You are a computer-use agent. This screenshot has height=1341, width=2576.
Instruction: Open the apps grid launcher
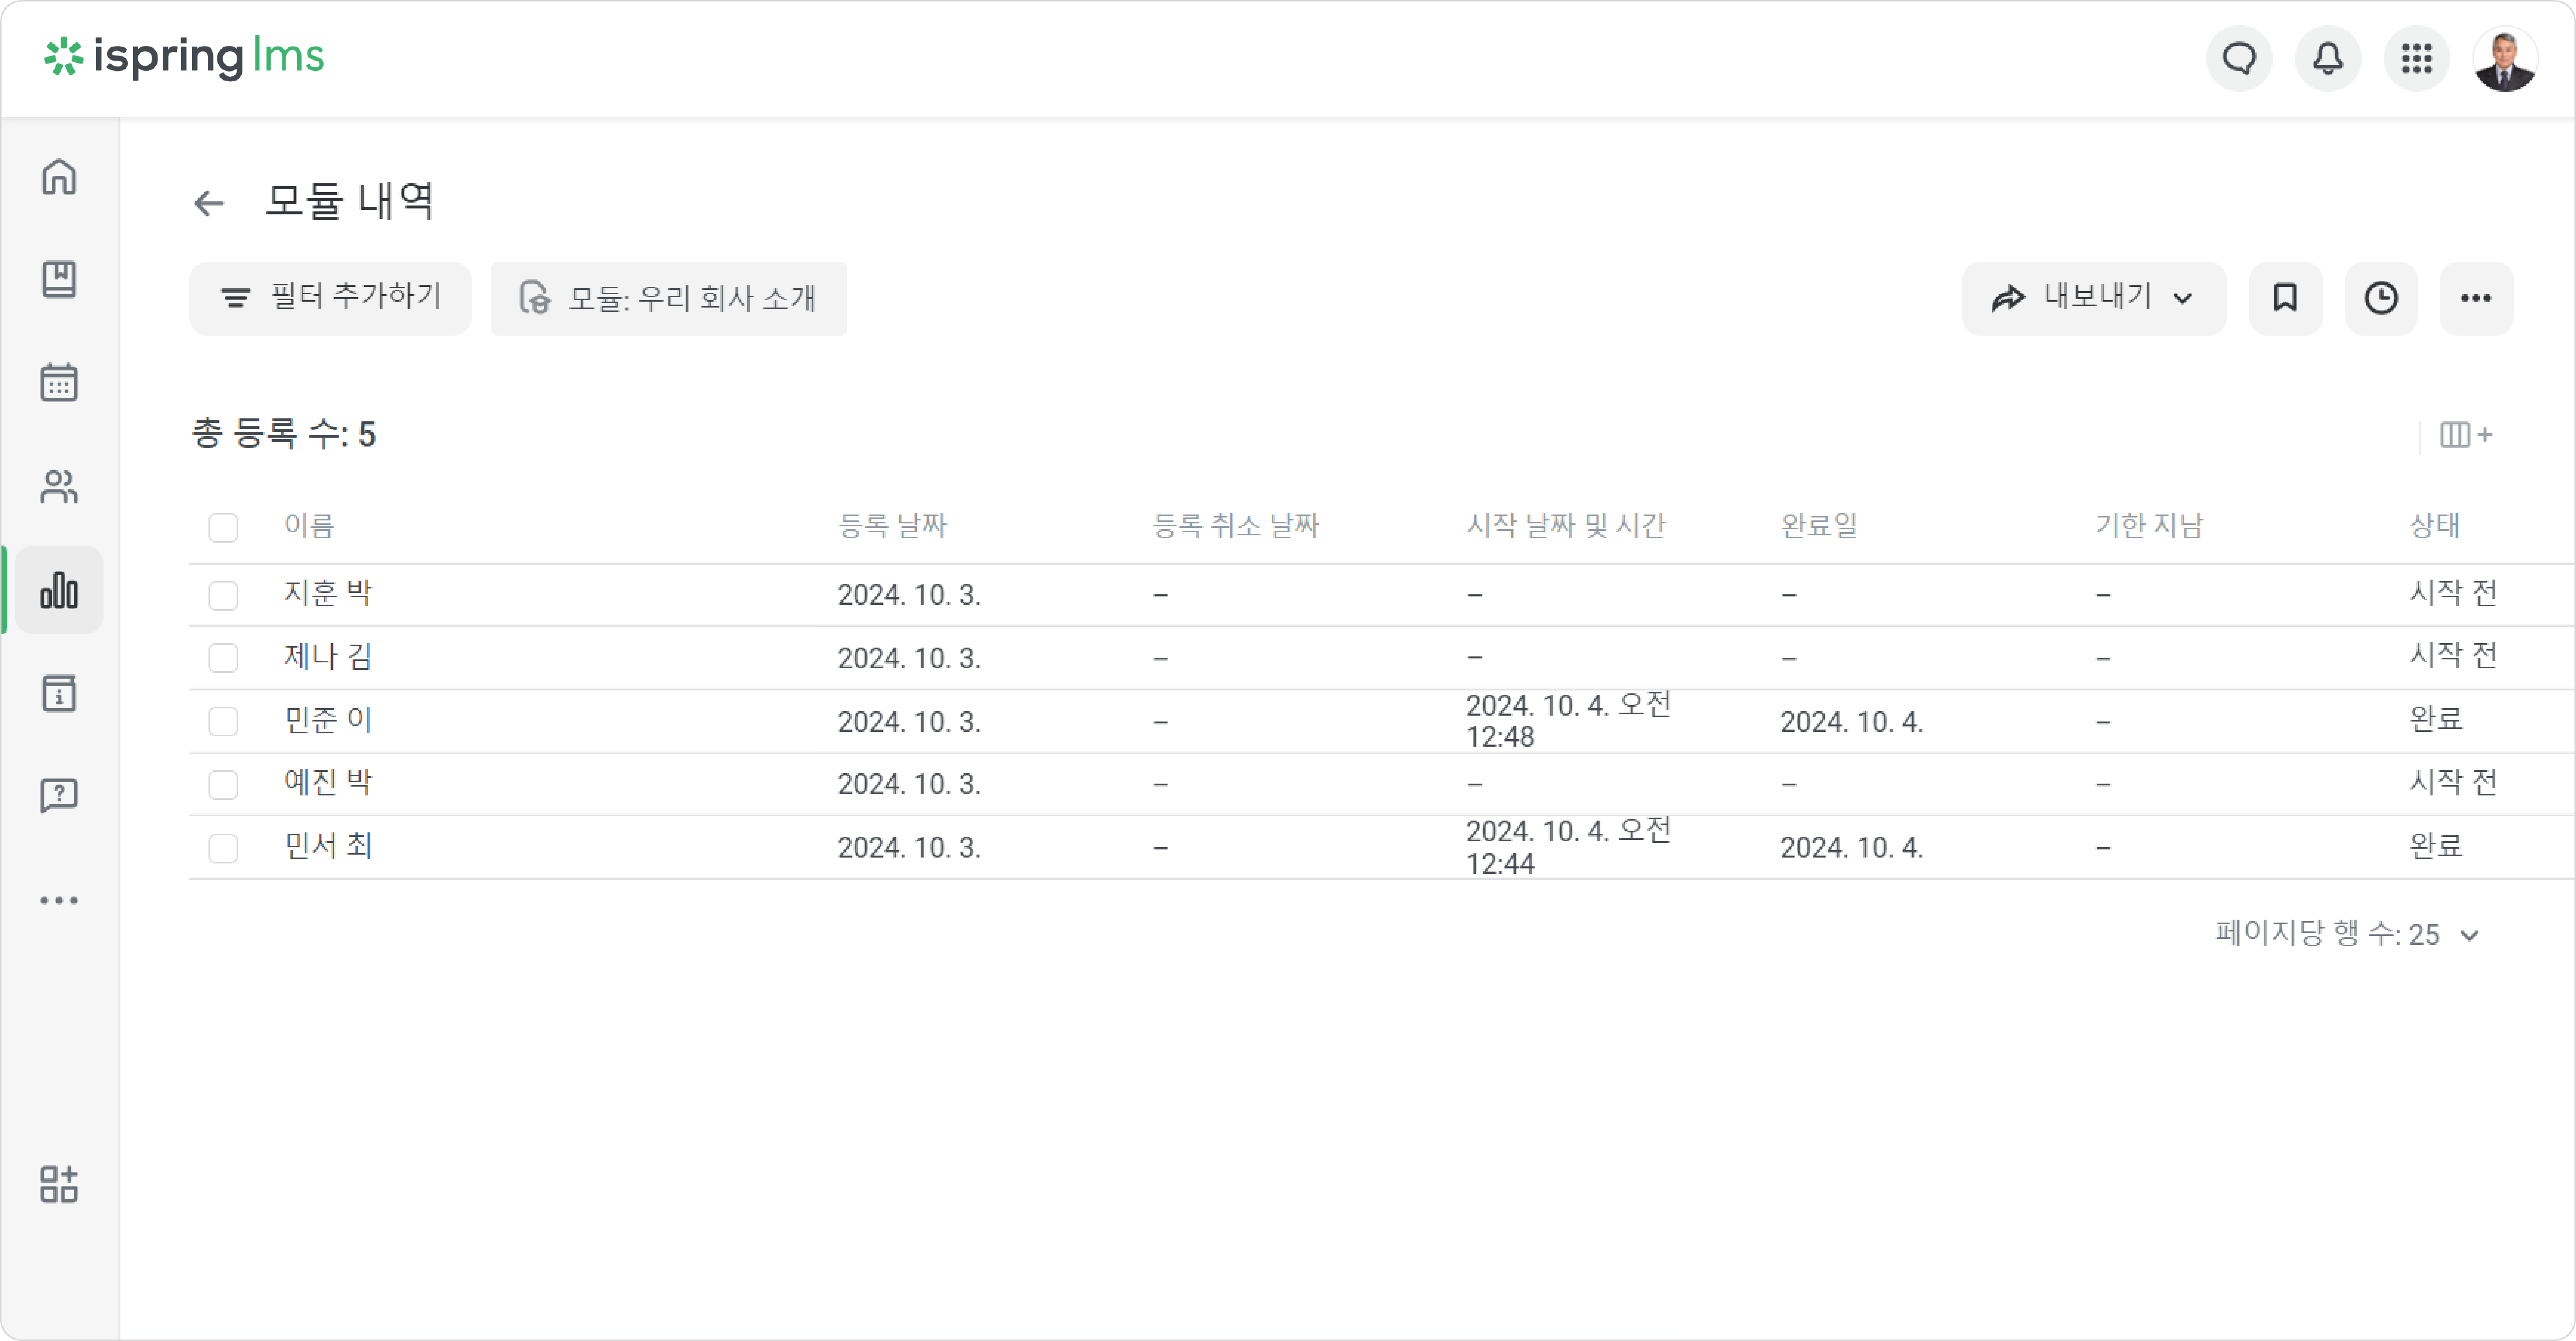(2417, 58)
